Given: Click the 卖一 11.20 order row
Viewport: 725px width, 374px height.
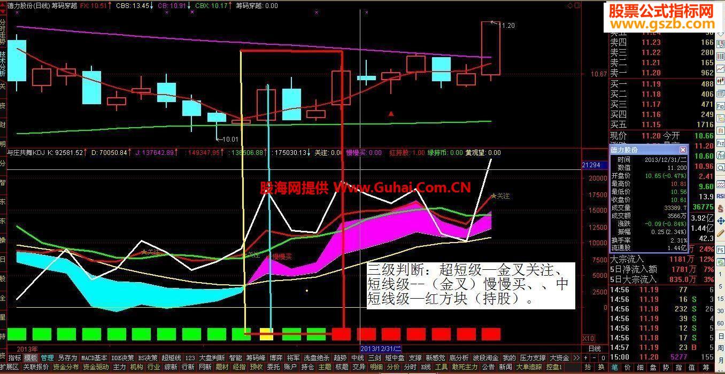Looking at the screenshot, I should click(x=662, y=73).
